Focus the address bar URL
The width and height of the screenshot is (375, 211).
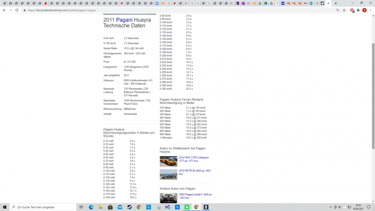(61, 10)
